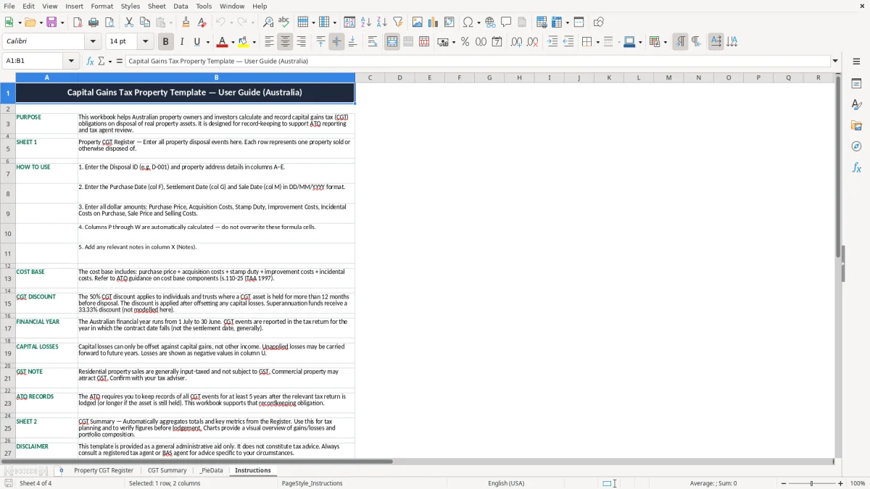Toggle Align Left for the cell
Viewport: 870px width, 489px height.
coord(269,42)
